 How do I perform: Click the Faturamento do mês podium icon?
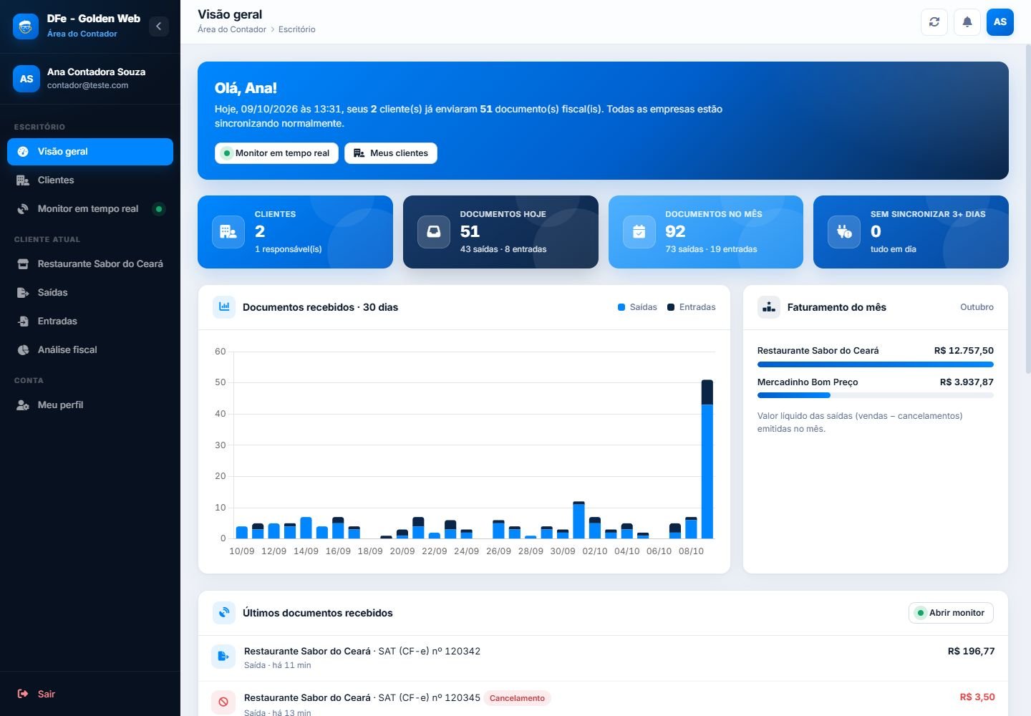click(769, 307)
